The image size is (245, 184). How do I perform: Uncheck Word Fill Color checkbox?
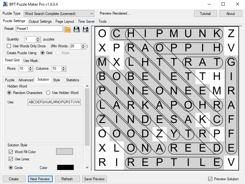[11, 152]
